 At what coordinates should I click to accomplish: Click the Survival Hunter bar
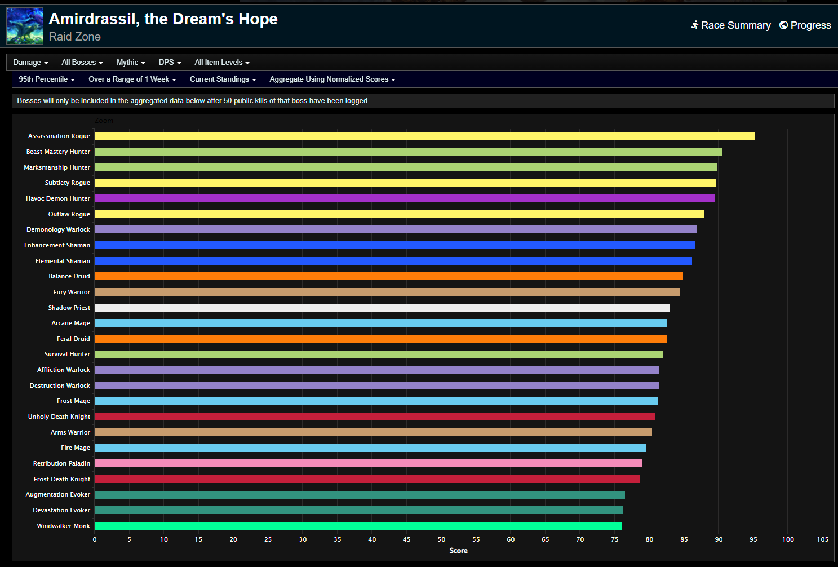(x=379, y=355)
